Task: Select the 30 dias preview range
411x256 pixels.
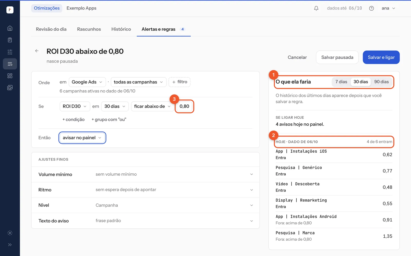Action: pyautogui.click(x=361, y=82)
